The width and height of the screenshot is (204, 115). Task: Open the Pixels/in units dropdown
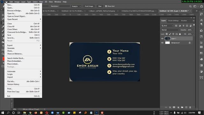pyautogui.click(x=76, y=6)
